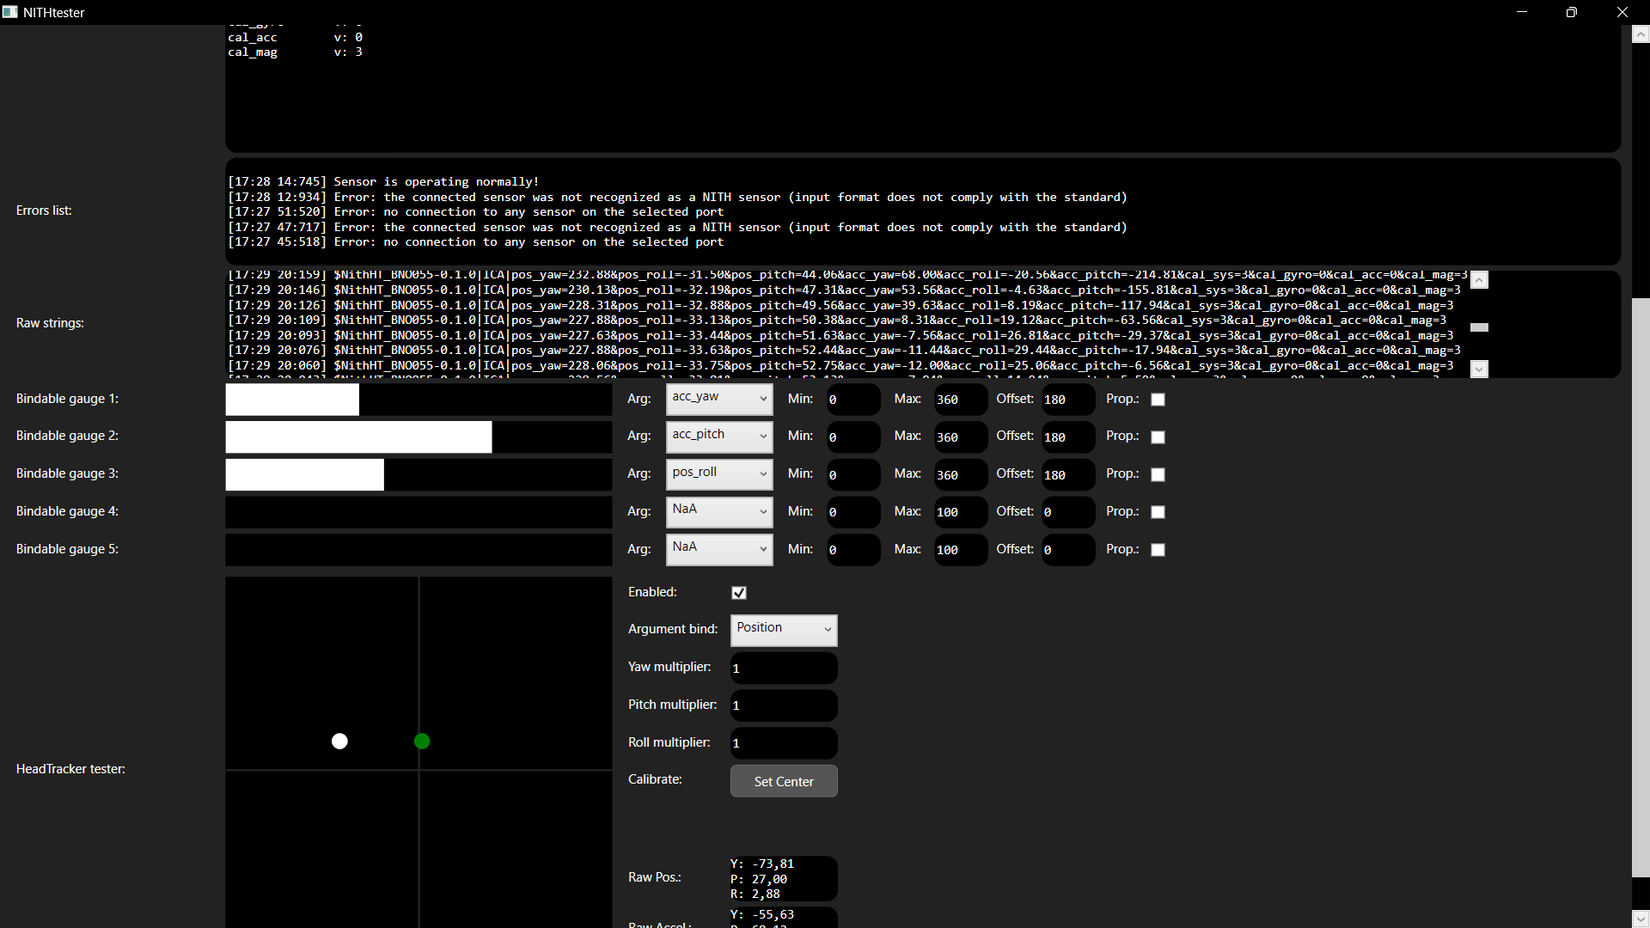Click the Set Center calibrate button
This screenshot has height=928, width=1650.
[784, 781]
